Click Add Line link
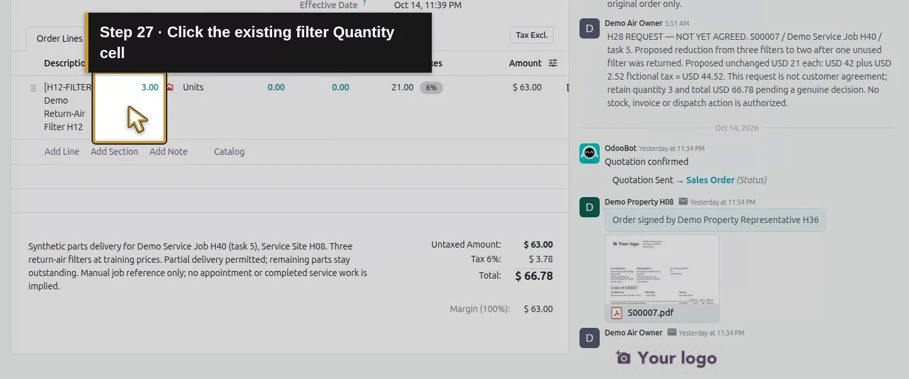The width and height of the screenshot is (909, 379). coord(62,152)
